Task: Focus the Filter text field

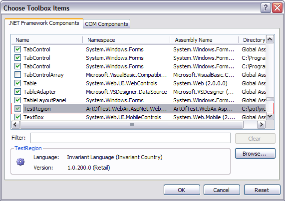Action: (130, 138)
